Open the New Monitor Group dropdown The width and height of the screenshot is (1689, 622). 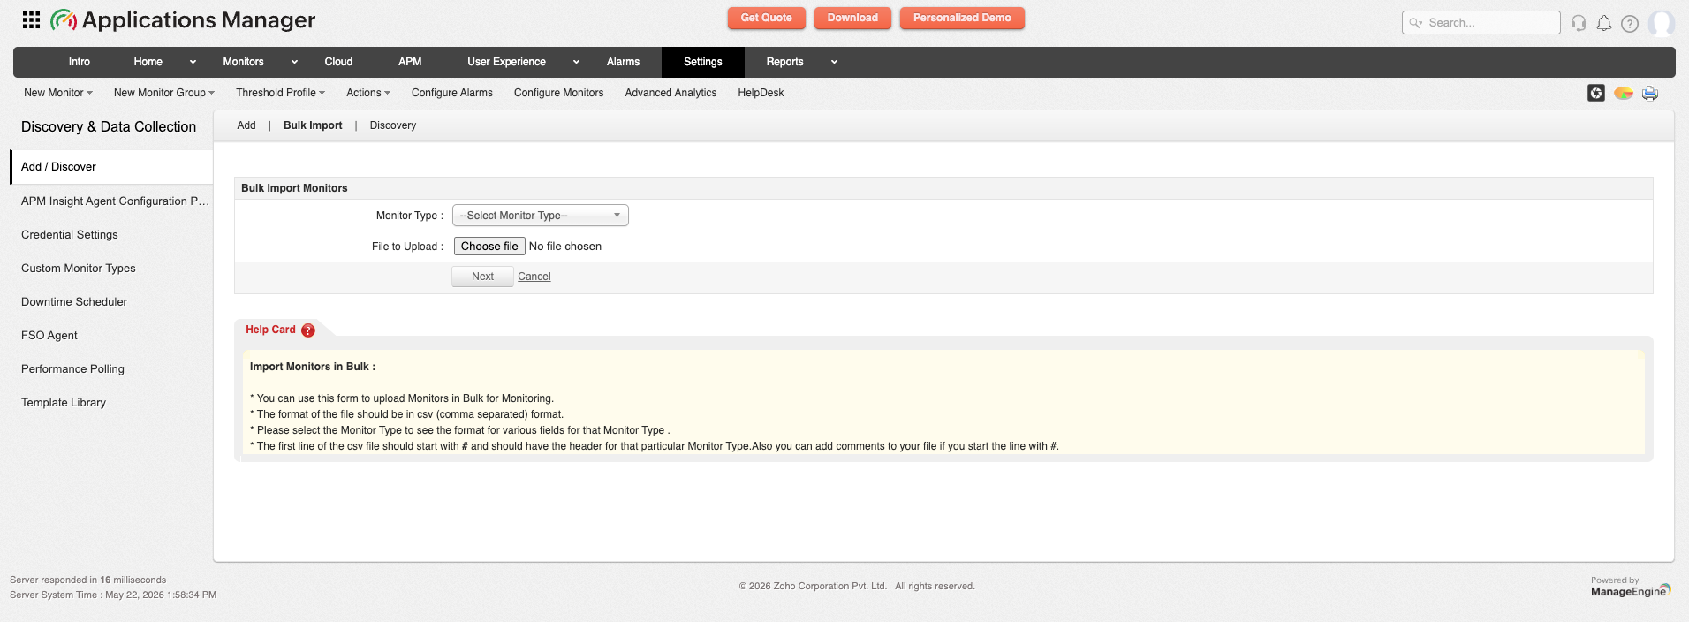pos(164,93)
